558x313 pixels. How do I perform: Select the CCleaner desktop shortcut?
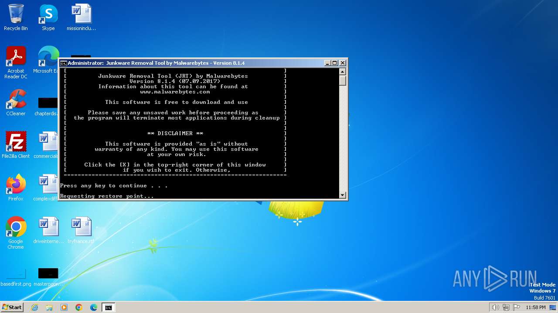(16, 103)
